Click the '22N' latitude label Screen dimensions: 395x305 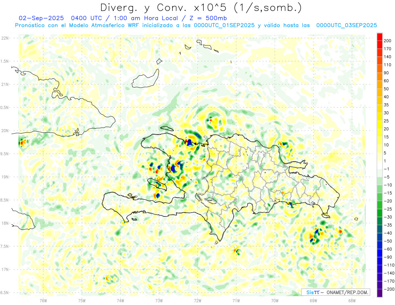5,38
